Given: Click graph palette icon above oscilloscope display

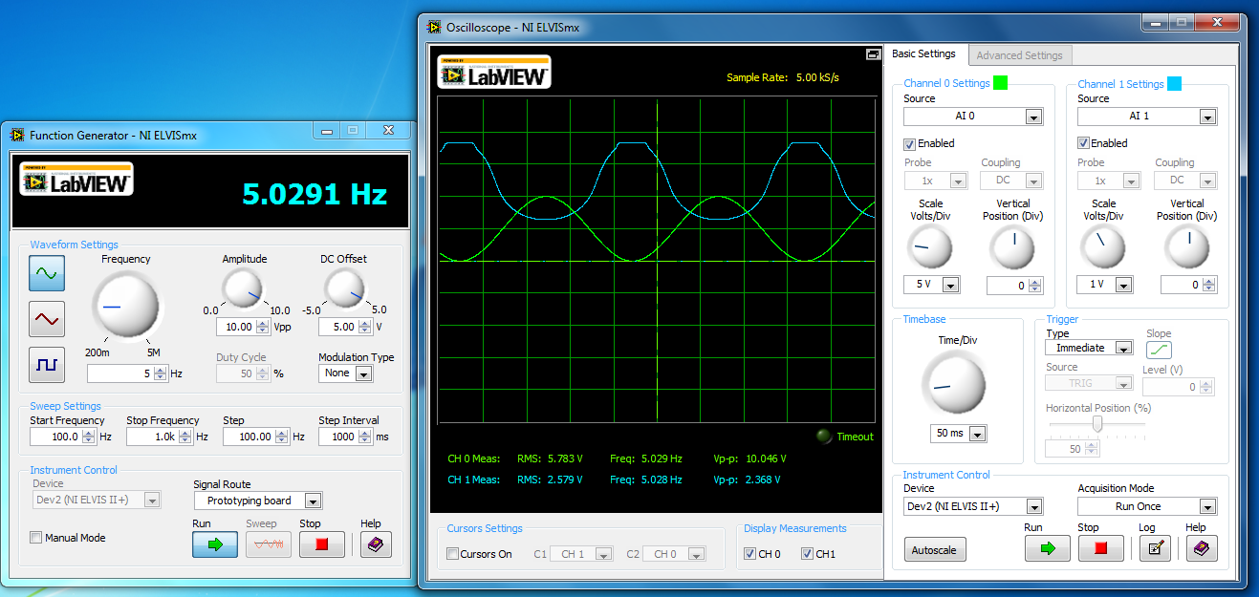Looking at the screenshot, I should [873, 55].
